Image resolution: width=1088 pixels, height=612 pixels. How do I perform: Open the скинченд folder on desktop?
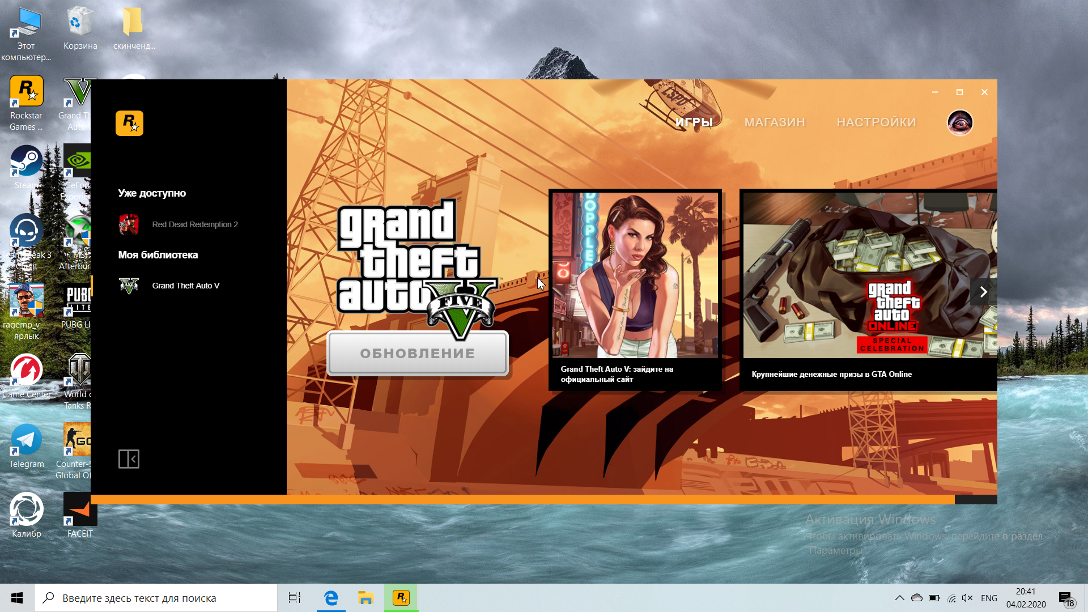134,28
